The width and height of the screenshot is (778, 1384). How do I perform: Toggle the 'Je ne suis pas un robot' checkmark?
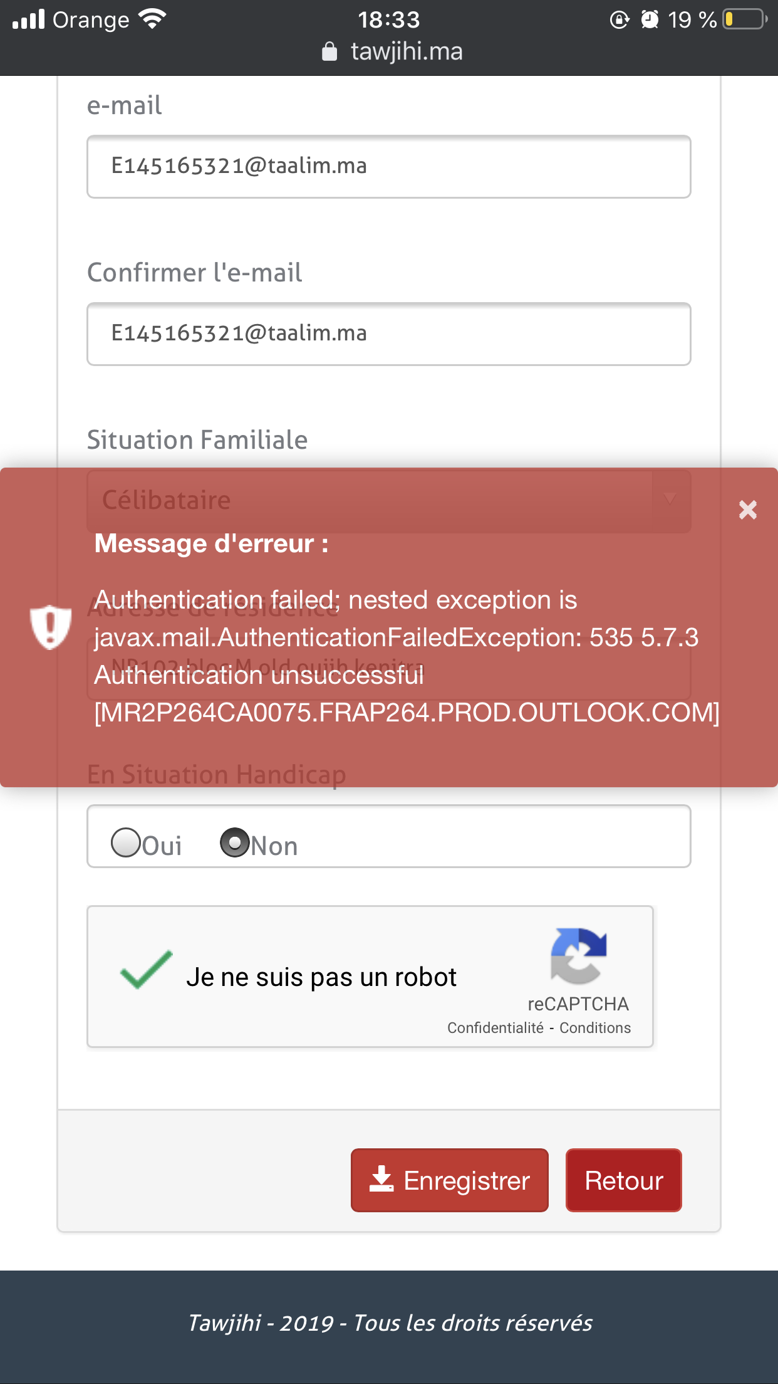[x=147, y=970]
